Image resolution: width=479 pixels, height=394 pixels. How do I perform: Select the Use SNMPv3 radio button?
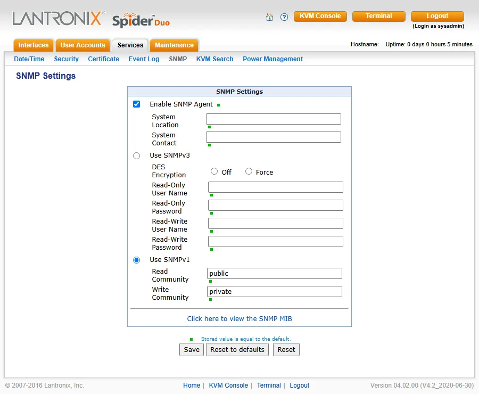click(137, 156)
